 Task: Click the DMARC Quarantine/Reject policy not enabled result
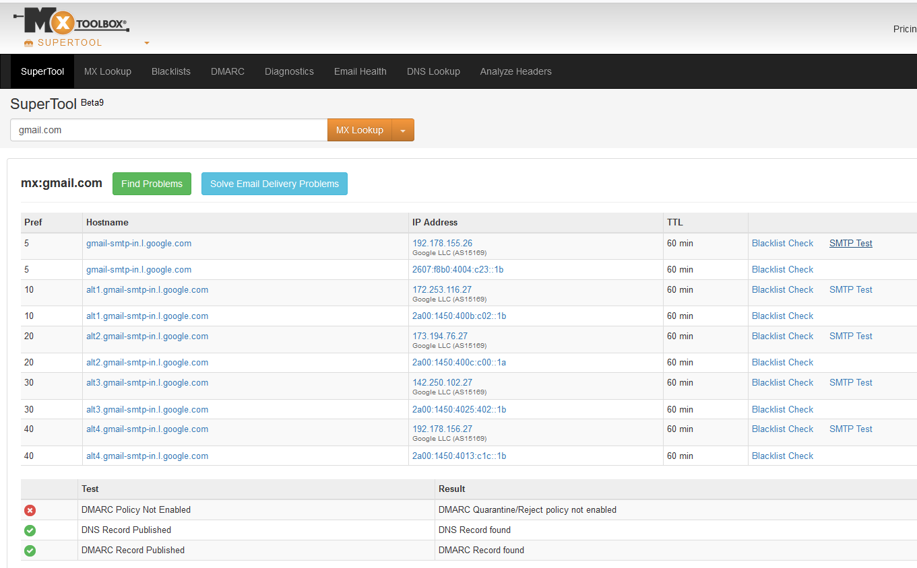pyautogui.click(x=528, y=510)
